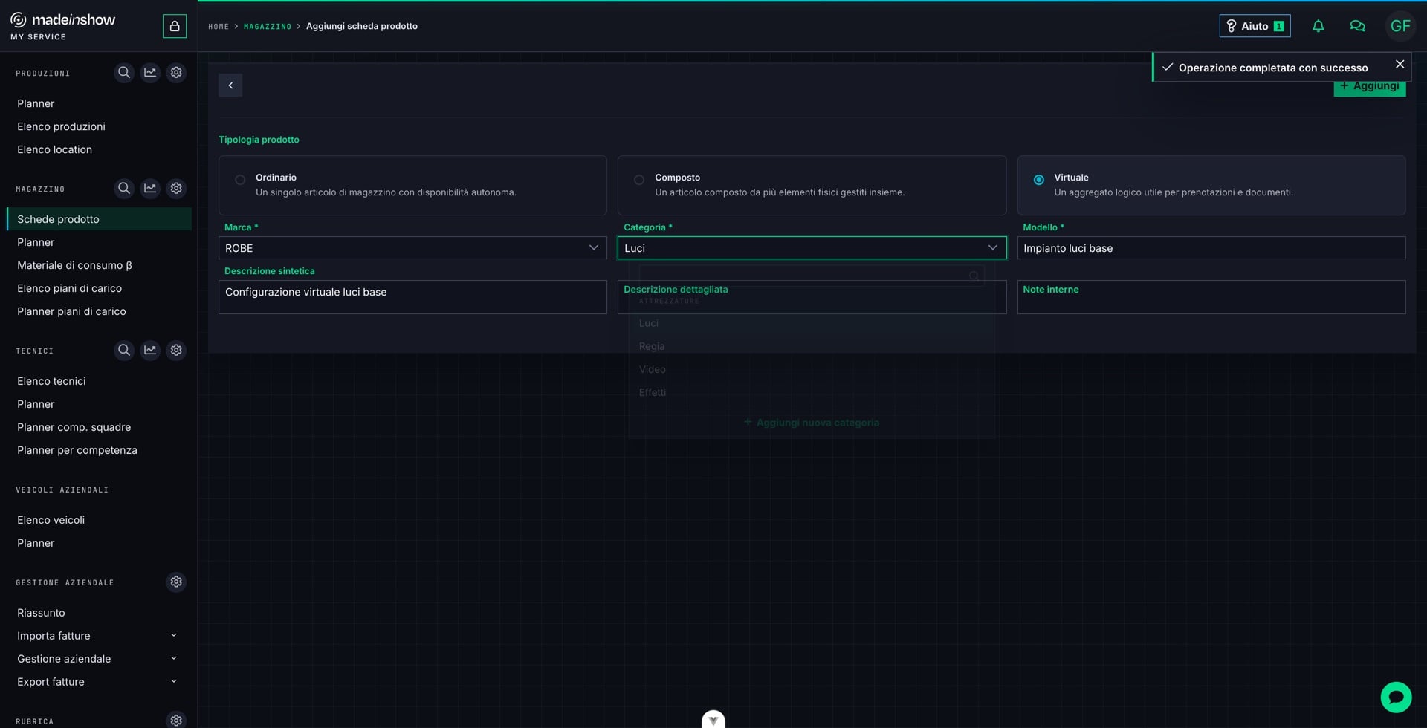Open the notifications bell

coord(1318,26)
